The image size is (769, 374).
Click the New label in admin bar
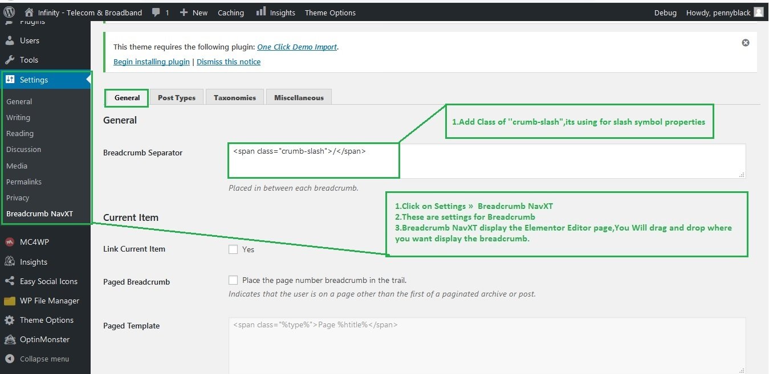[200, 13]
